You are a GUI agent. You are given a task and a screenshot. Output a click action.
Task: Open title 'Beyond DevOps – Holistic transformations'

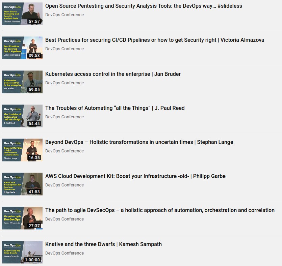coord(139,142)
